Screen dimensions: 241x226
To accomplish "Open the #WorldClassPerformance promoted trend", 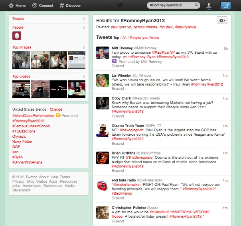I will [33, 116].
